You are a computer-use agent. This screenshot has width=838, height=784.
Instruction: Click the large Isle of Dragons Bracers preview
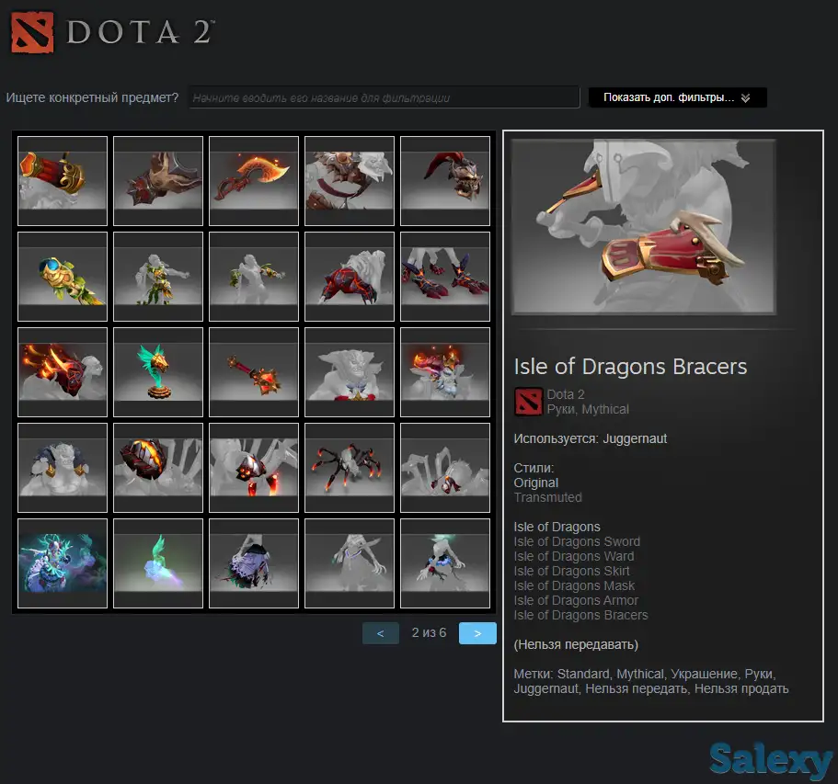click(x=644, y=226)
